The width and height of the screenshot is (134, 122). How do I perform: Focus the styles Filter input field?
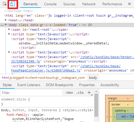coord(31,93)
